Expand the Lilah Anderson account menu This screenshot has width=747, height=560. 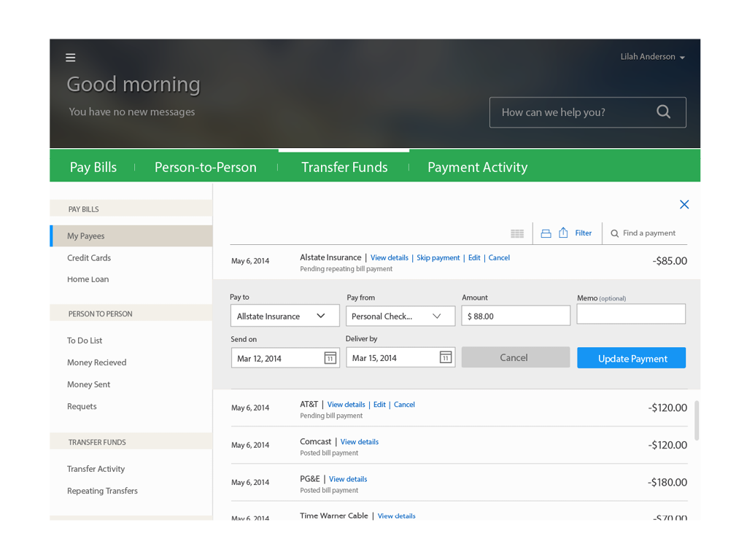(x=652, y=57)
